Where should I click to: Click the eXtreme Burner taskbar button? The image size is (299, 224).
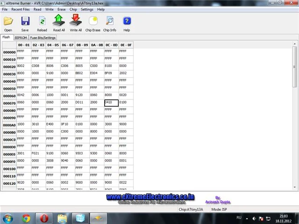[99, 218]
